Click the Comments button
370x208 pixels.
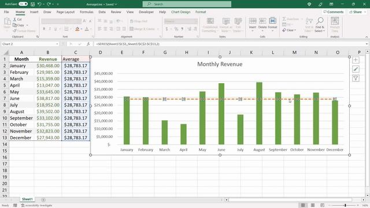pyautogui.click(x=333, y=12)
